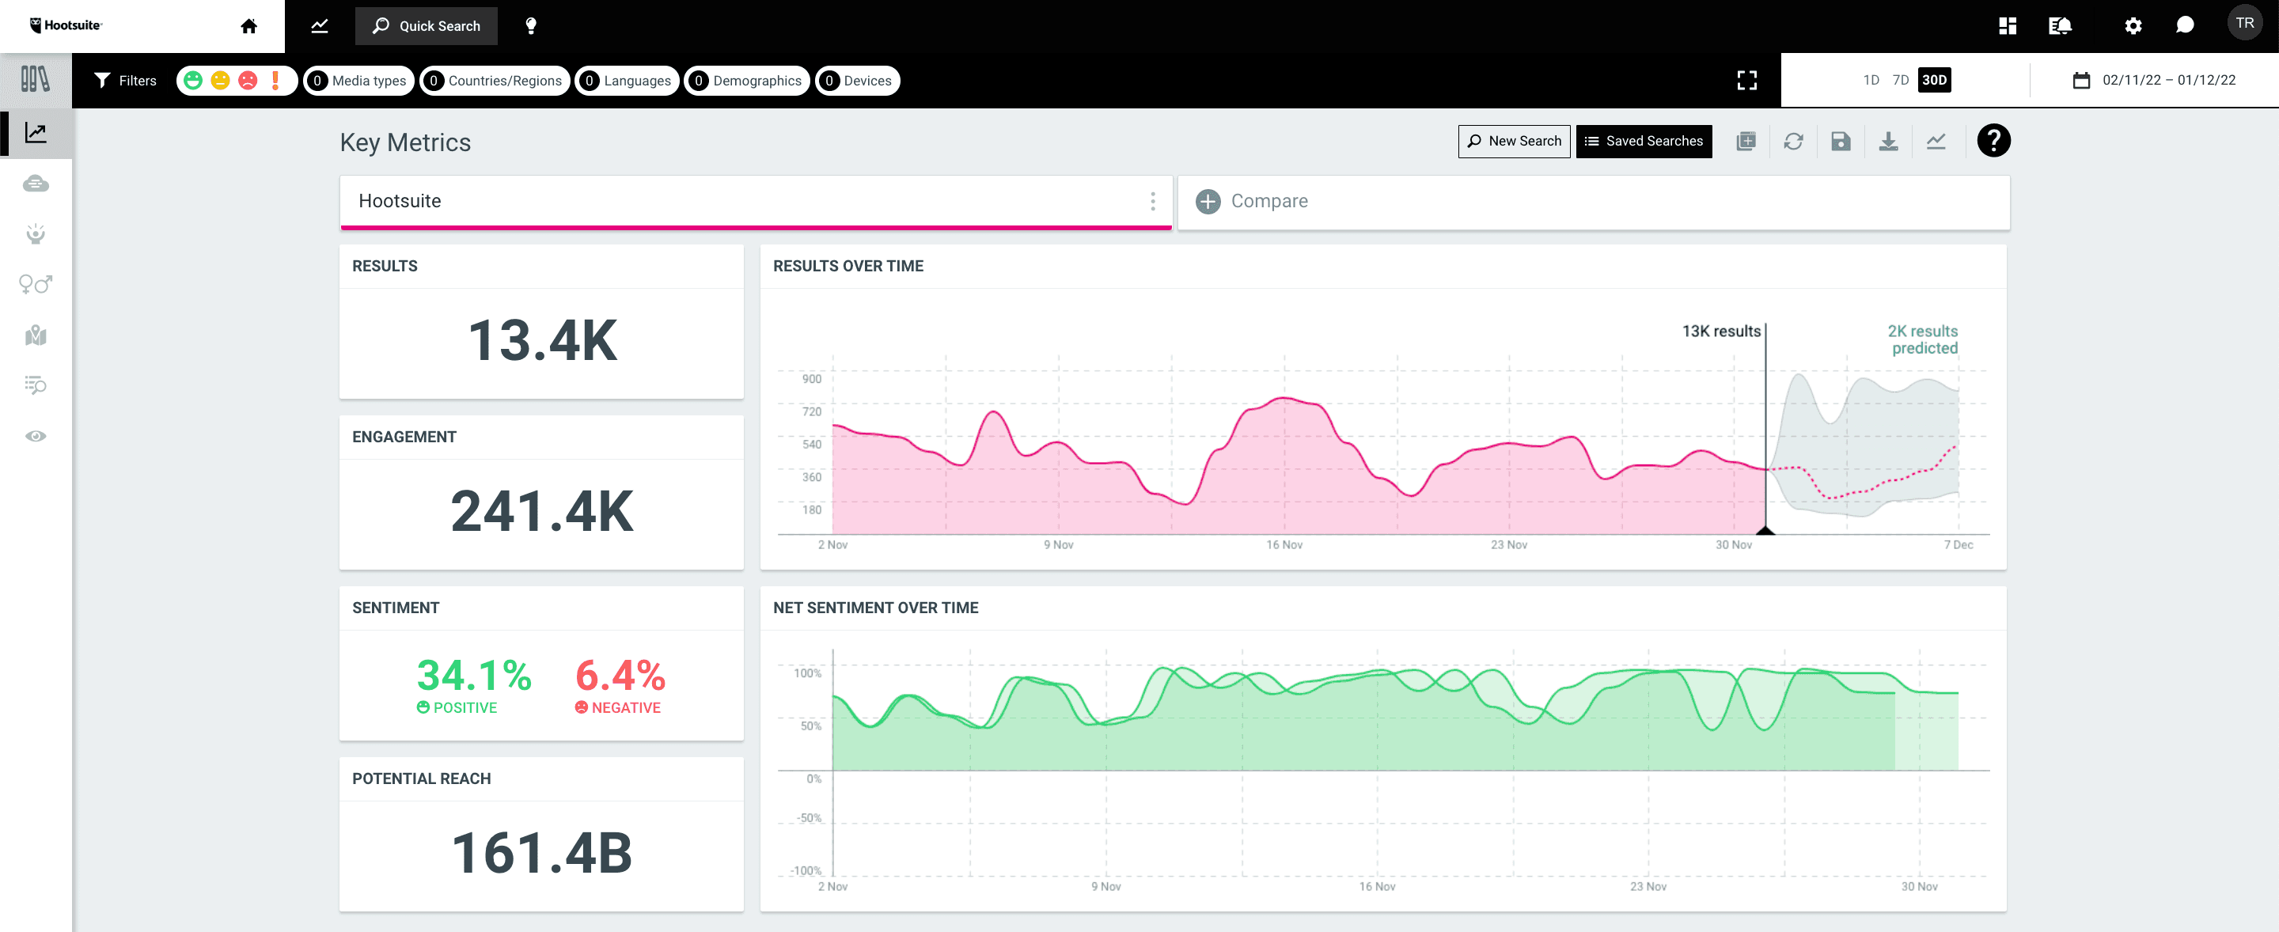This screenshot has width=2279, height=932.
Task: Click the download icon in toolbar
Action: (x=1888, y=141)
